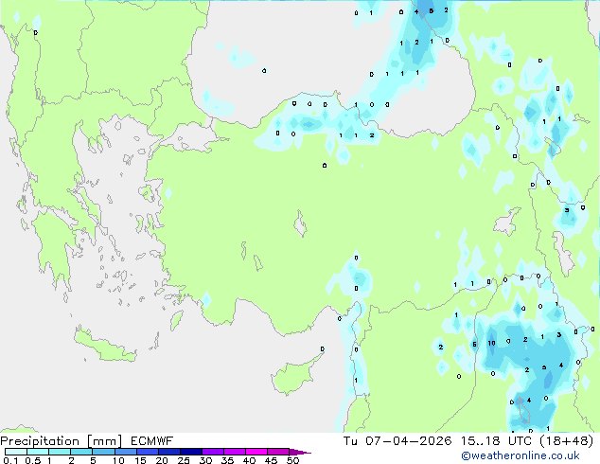This screenshot has width=600, height=464.
Task: Click the 'Precipitation [mm]' title text
Action: tap(62, 441)
